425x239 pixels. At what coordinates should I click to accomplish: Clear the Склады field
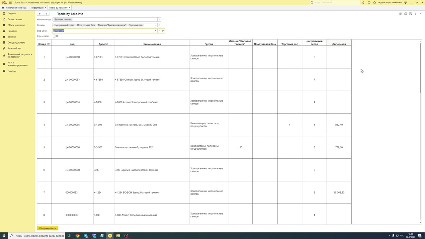159,25
